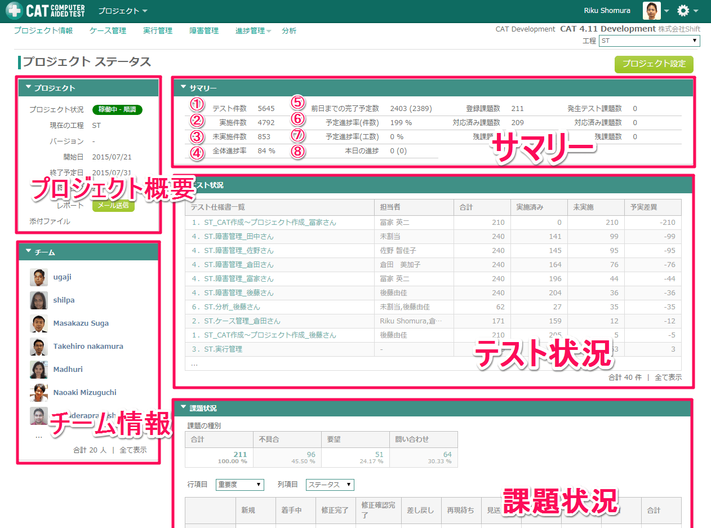This screenshot has width=711, height=528.
Task: Click shilpa's avatar
Action: coord(38,300)
